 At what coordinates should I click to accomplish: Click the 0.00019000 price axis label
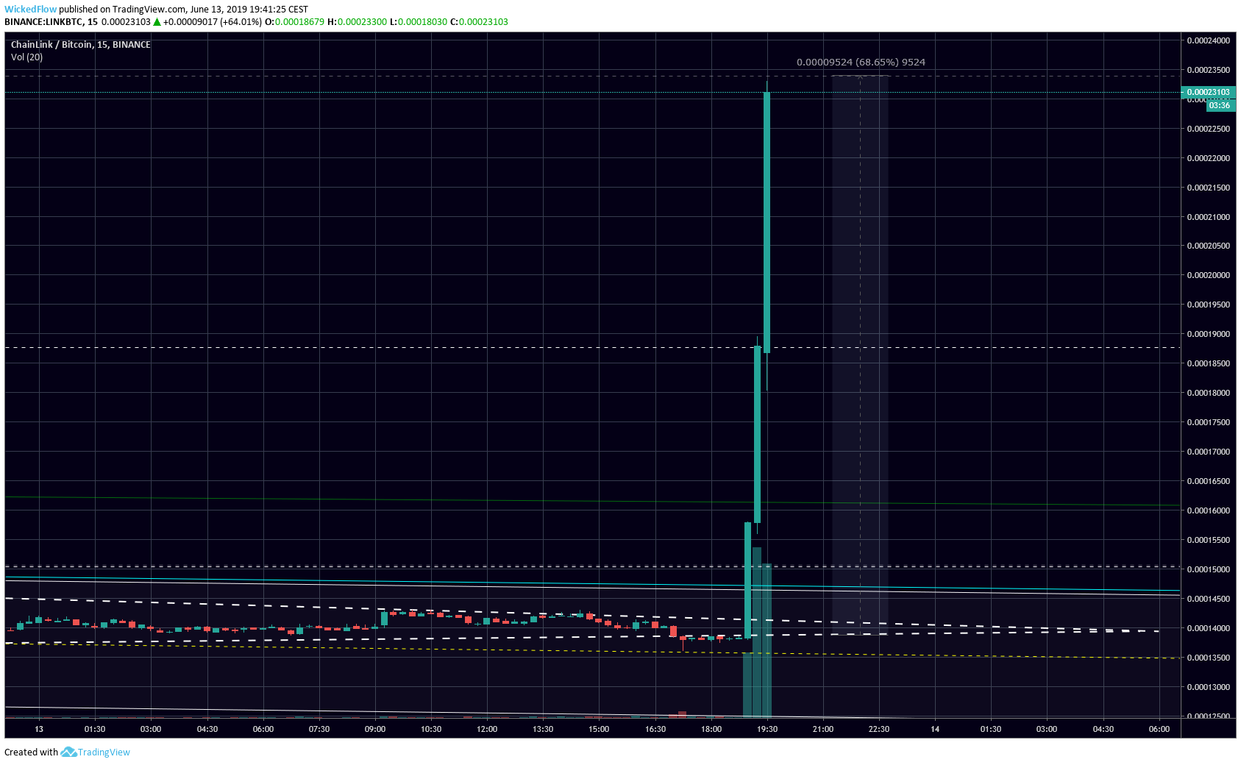[1209, 334]
